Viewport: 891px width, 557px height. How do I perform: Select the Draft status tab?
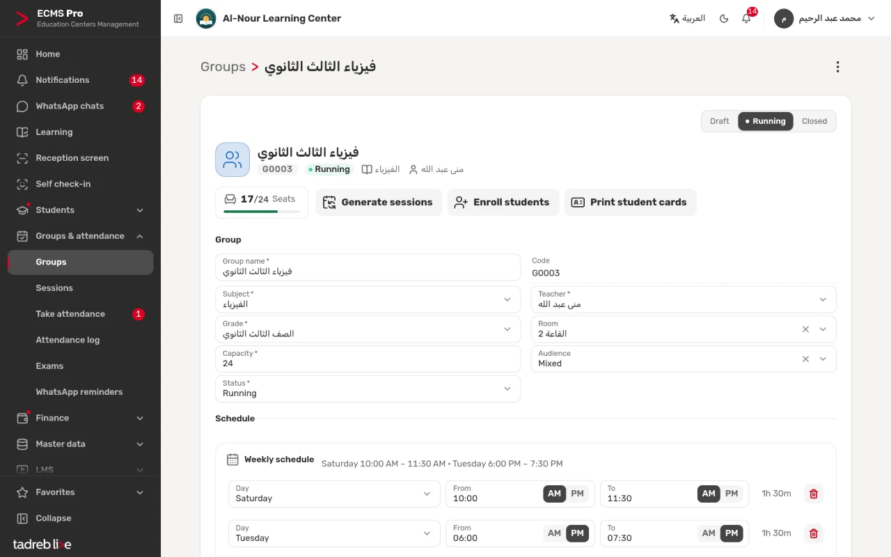click(720, 121)
